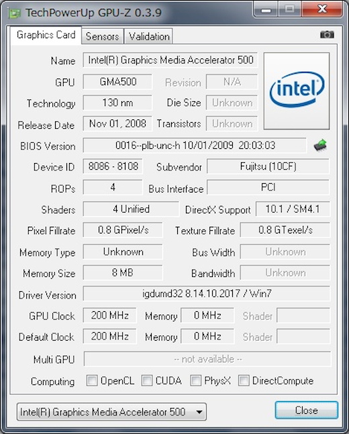The image size is (349, 434).
Task: Click the Bus Width field showing Unknown
Action: [285, 252]
